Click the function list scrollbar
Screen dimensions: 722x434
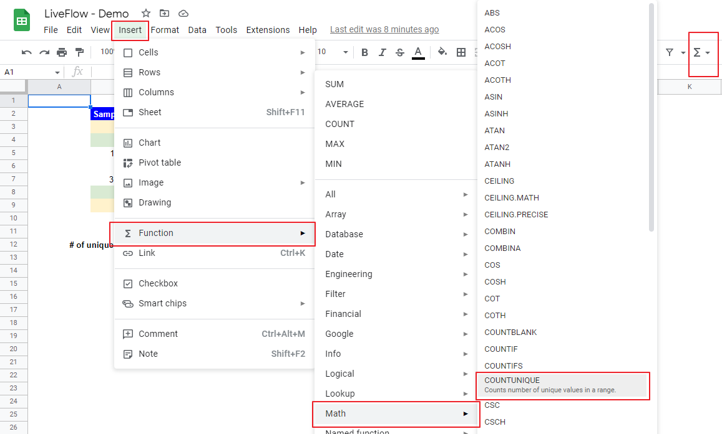[651, 117]
